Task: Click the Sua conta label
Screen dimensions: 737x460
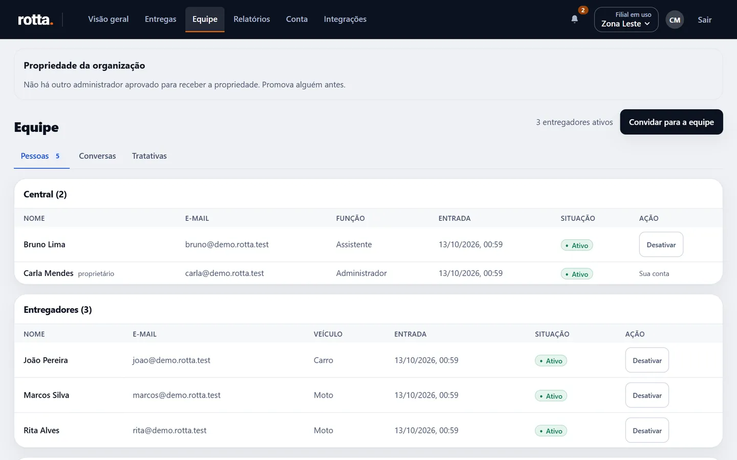Action: pos(654,273)
